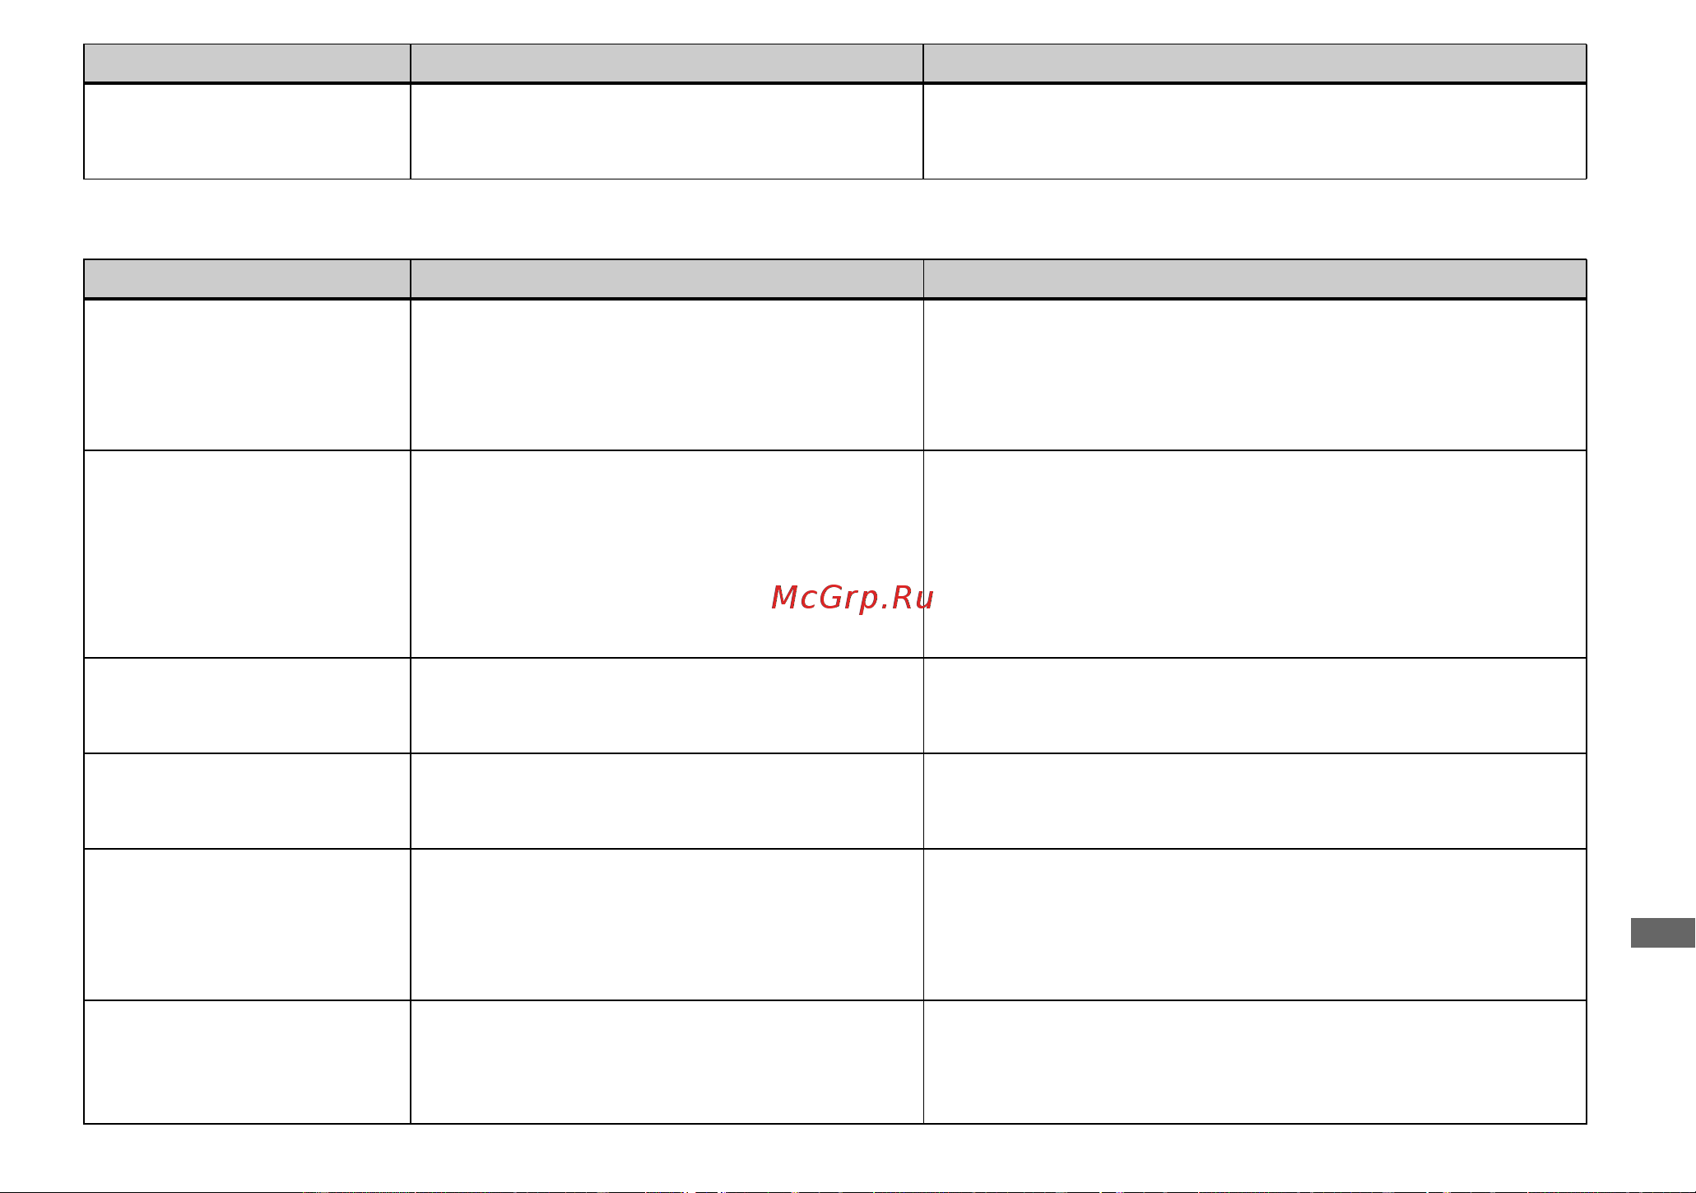The height and width of the screenshot is (1193, 1696).
Task: Select the dark gray page-edge tab marker
Action: [1663, 933]
